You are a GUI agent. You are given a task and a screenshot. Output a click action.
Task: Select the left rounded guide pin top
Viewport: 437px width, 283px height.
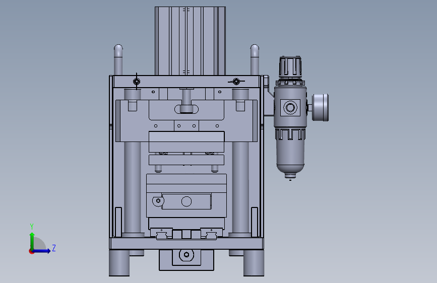click(x=118, y=59)
